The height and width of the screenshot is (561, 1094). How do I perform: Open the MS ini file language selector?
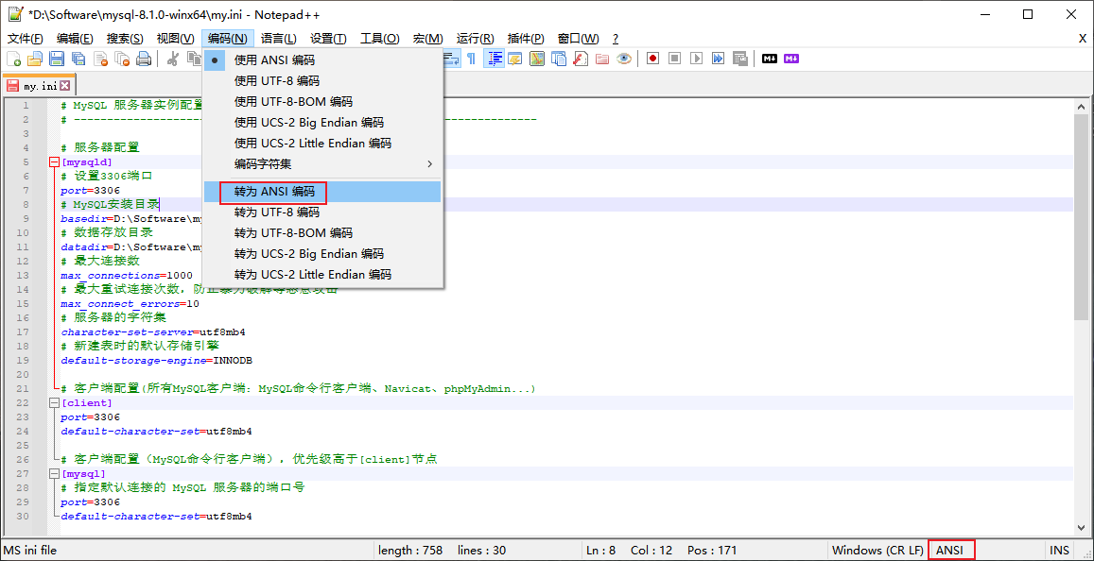[30, 550]
